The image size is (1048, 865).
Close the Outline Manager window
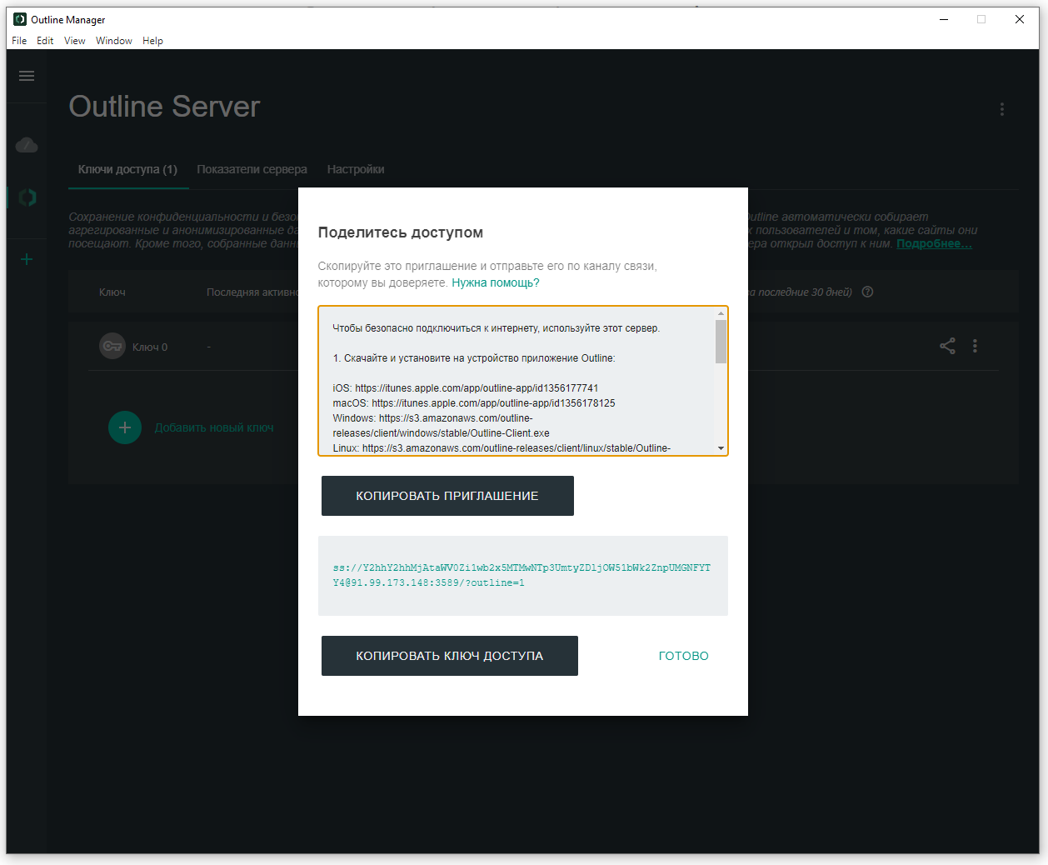(1020, 19)
